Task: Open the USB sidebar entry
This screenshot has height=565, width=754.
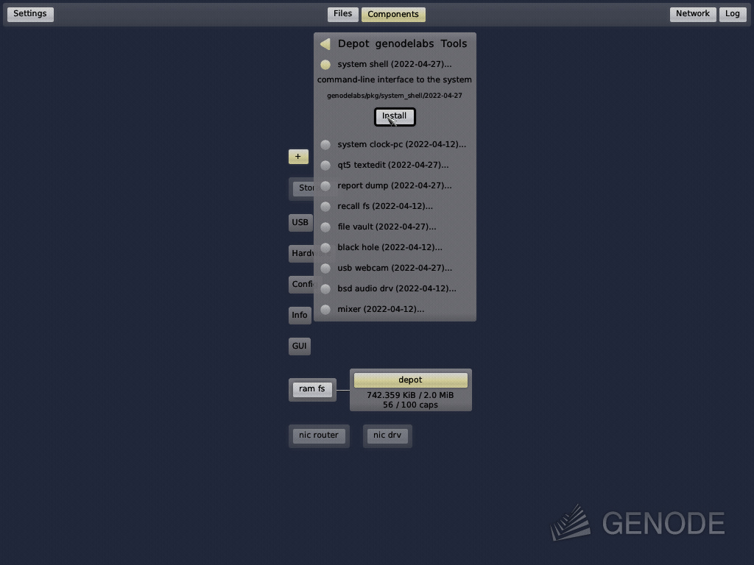Action: point(300,222)
